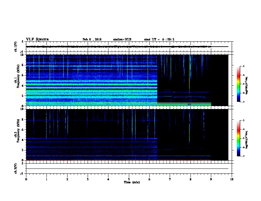Click time axis tick label "3"

click(88, 179)
